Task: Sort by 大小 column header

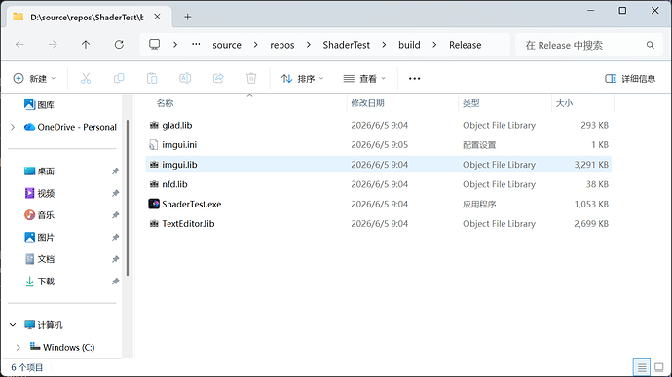Action: point(564,103)
